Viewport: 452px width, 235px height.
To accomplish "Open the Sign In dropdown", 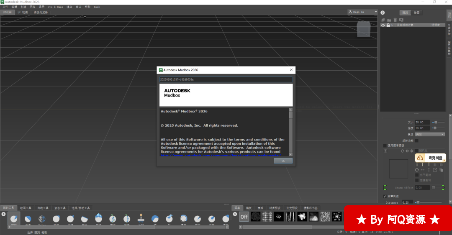I will (x=362, y=12).
